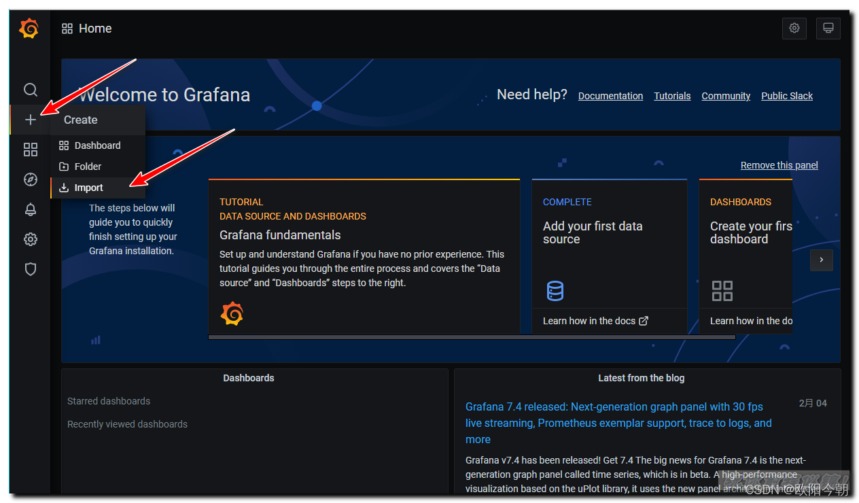Click the Create plus icon
This screenshot has width=859, height=503.
[31, 120]
